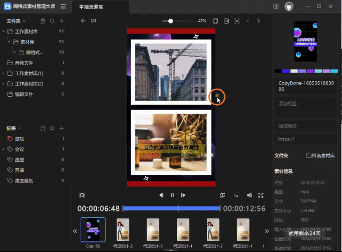Fit preview to window icon

(215, 21)
